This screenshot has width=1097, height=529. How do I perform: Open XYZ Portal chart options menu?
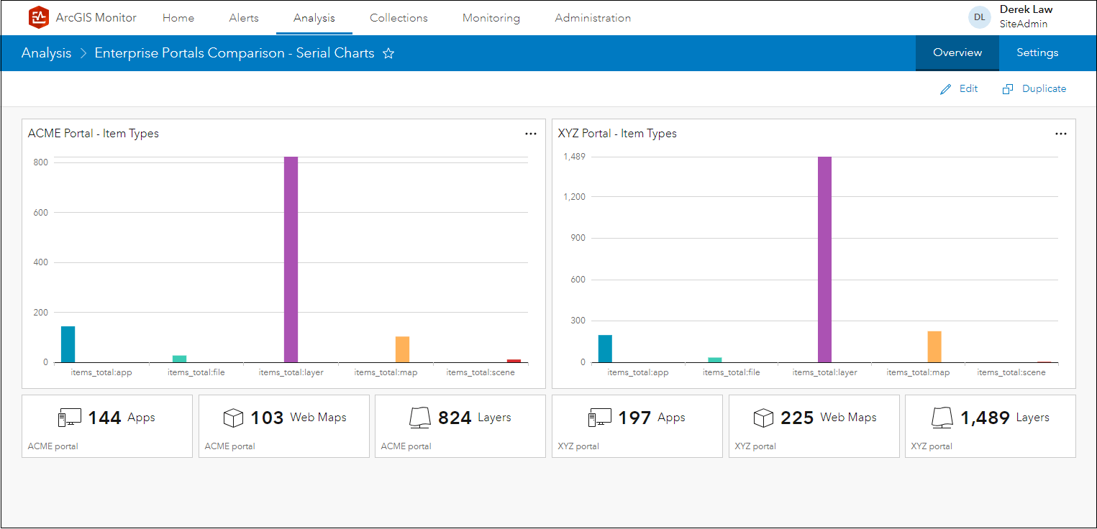pyautogui.click(x=1061, y=134)
